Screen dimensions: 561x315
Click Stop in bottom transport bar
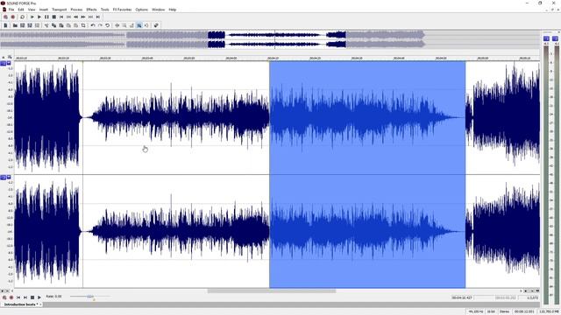tap(32, 297)
